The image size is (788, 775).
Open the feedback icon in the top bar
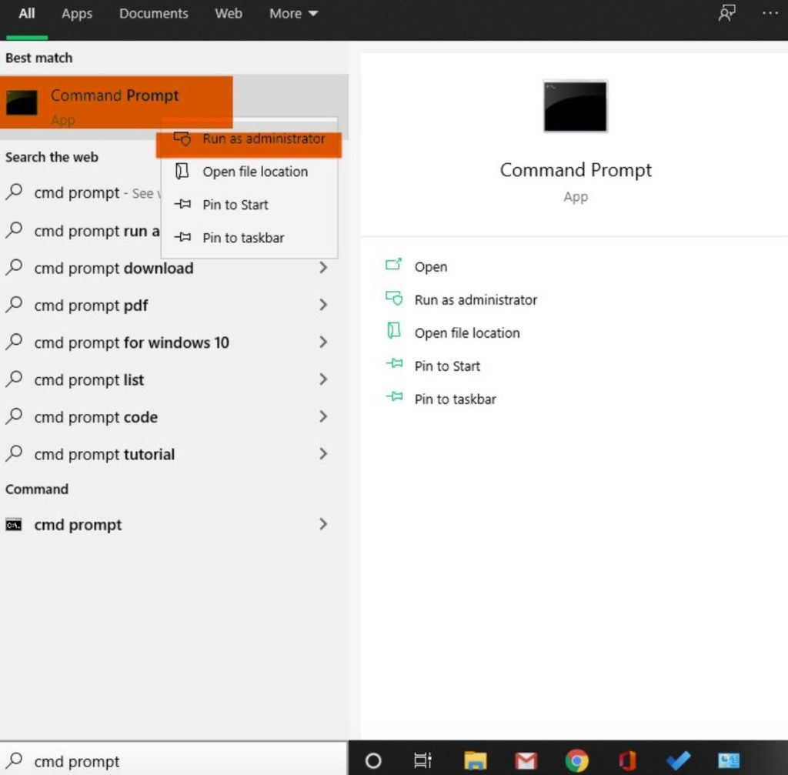click(x=726, y=13)
